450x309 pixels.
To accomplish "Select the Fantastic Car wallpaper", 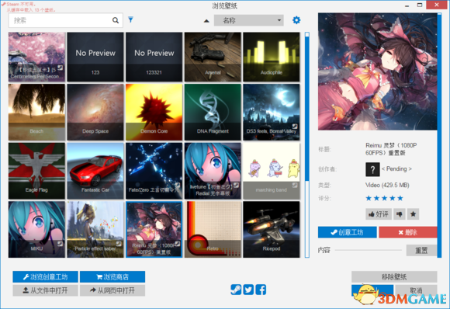I will (95, 171).
